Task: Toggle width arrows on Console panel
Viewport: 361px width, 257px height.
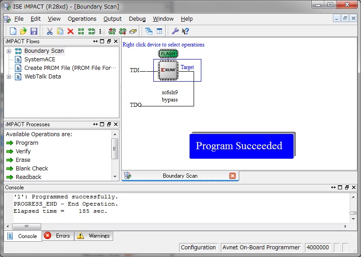Action: pyautogui.click(x=333, y=188)
